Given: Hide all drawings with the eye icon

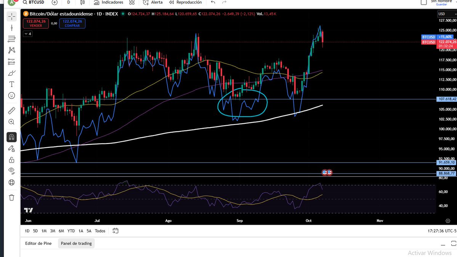Looking at the screenshot, I should coord(12,171).
